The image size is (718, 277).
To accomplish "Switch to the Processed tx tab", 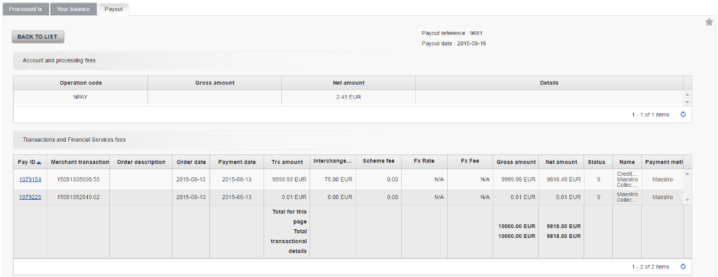I will tap(25, 9).
